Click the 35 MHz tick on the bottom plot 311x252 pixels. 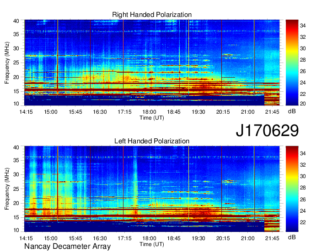16,160
